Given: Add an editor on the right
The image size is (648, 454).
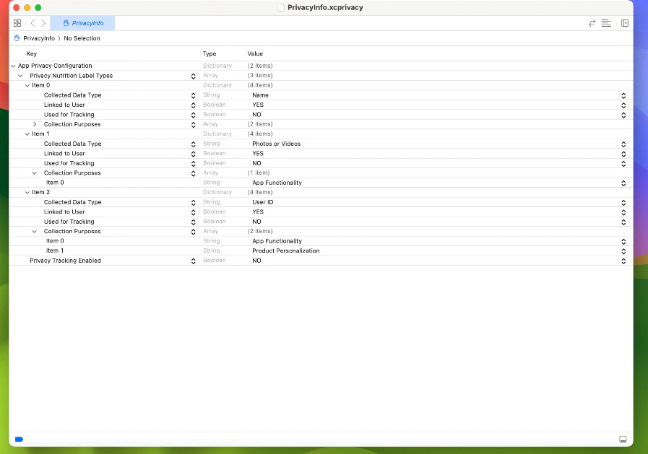Looking at the screenshot, I should tap(625, 23).
